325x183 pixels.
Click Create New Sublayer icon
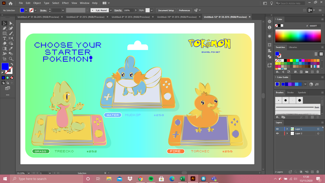coord(307,172)
